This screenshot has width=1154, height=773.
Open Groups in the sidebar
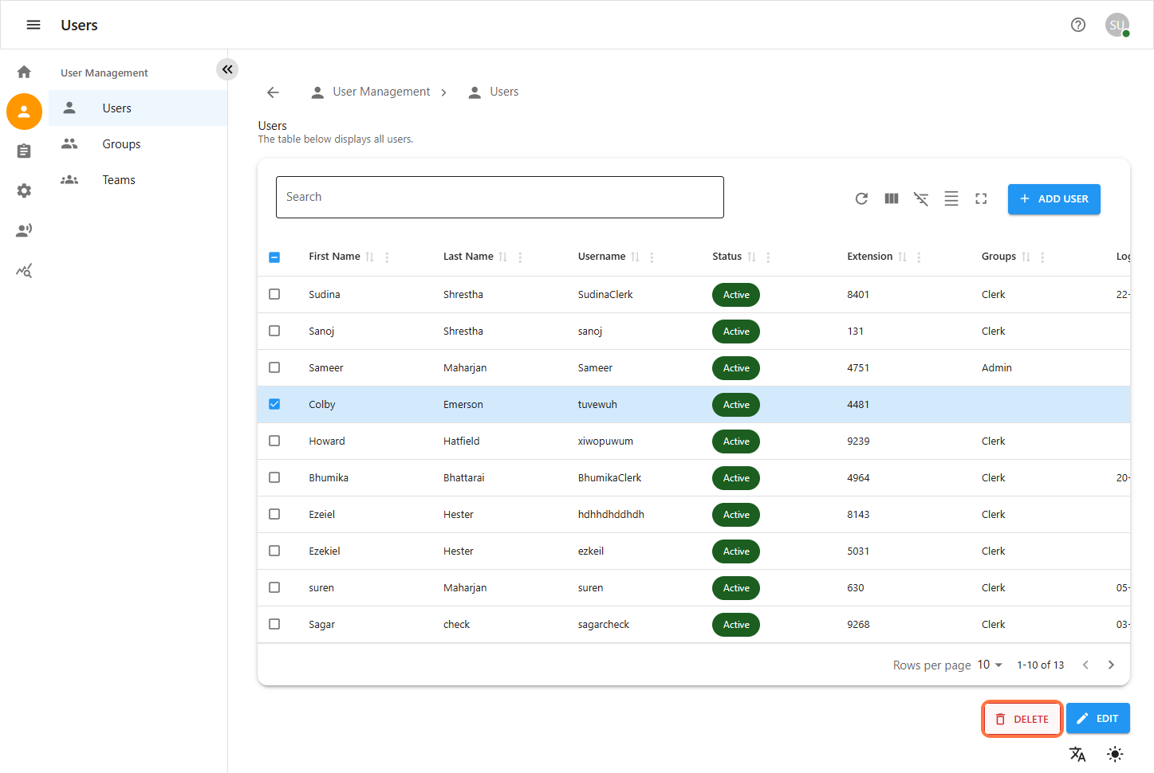coord(121,144)
